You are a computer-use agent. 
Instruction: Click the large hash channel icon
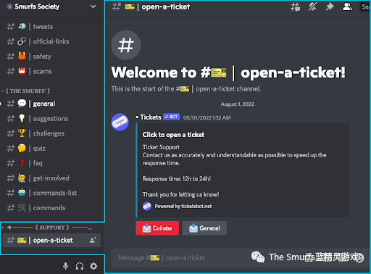click(126, 45)
